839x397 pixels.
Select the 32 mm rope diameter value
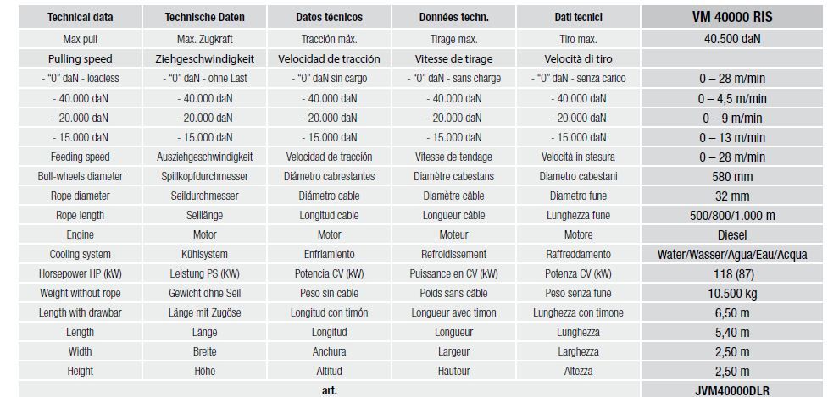point(732,196)
